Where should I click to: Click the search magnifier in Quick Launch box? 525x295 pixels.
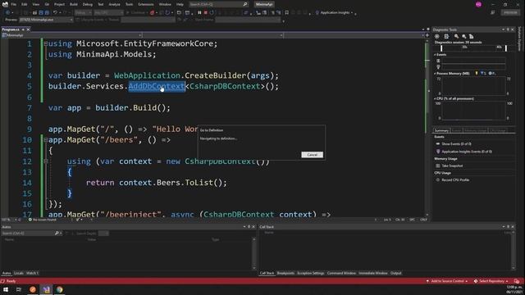245,4
